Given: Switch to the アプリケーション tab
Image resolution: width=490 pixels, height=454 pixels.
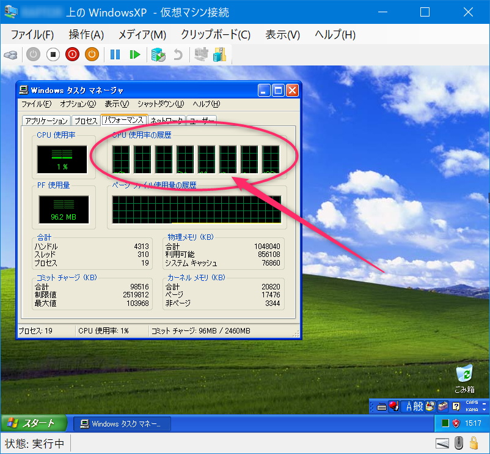Looking at the screenshot, I should coord(46,121).
